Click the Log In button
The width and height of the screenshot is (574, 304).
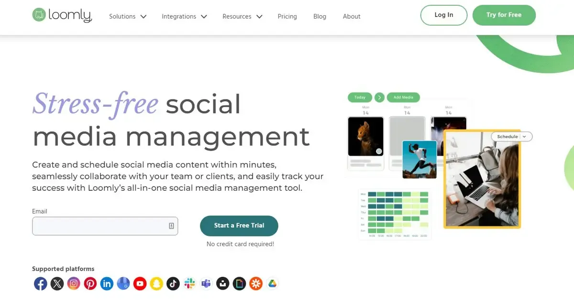point(444,15)
